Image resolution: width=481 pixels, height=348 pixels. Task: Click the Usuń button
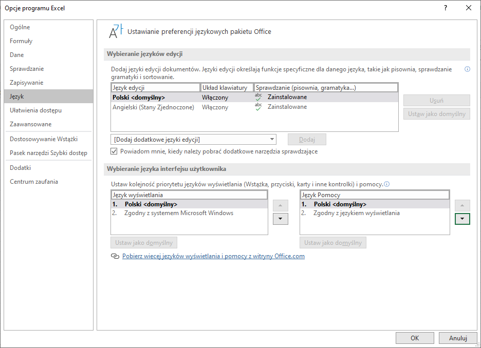tap(436, 101)
